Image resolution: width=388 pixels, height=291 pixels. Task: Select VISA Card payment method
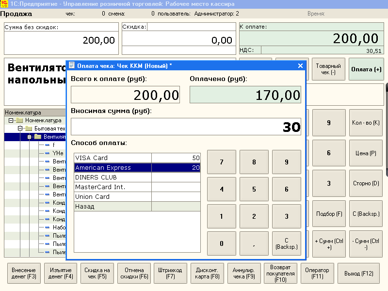point(113,158)
